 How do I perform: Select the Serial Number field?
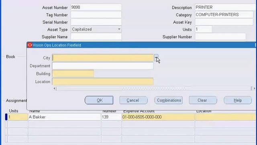(x=96, y=22)
